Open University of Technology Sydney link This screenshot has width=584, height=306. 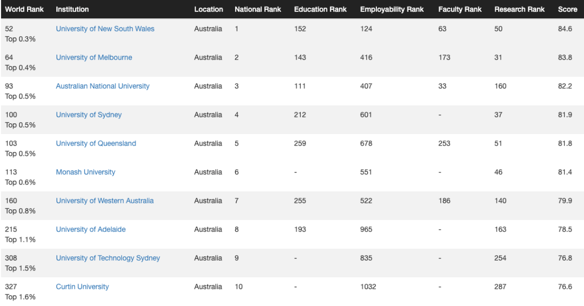pyautogui.click(x=108, y=258)
